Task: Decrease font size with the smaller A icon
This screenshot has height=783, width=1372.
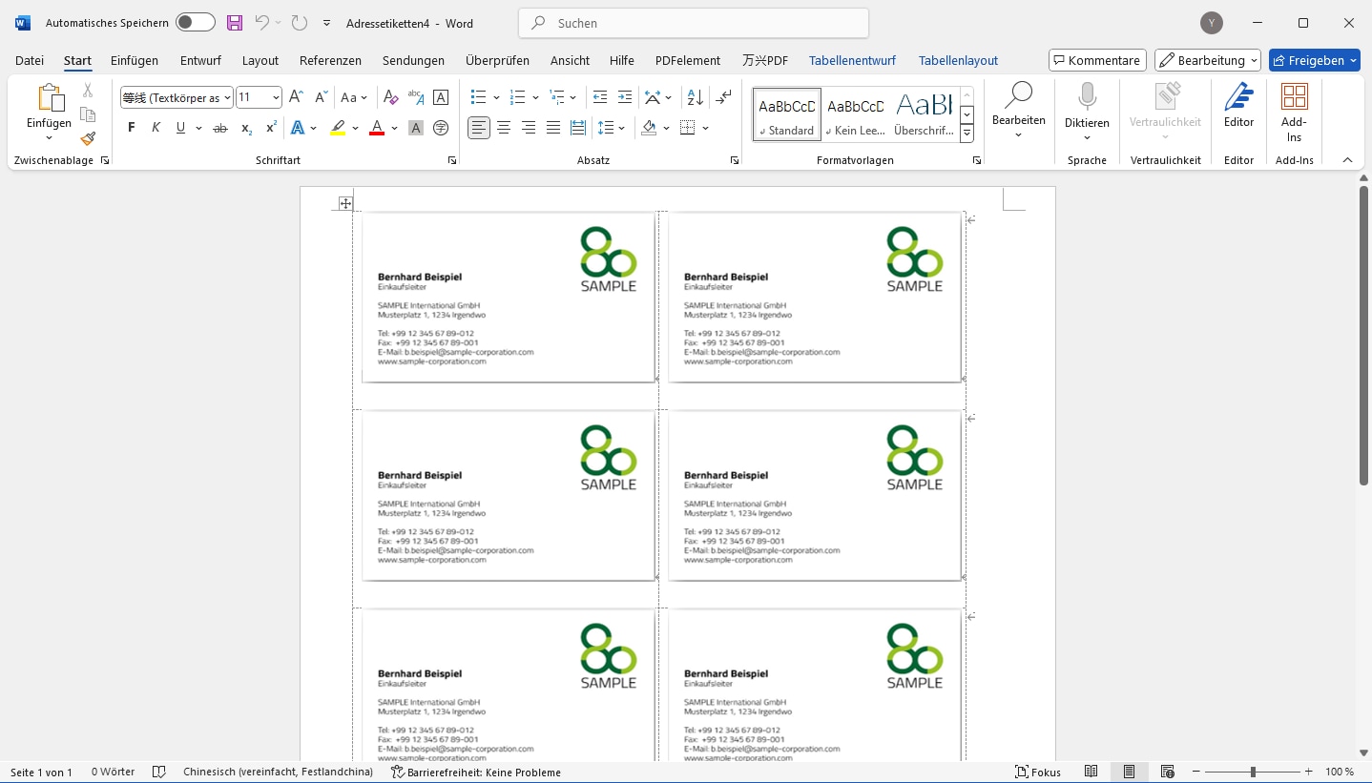Action: [x=321, y=97]
